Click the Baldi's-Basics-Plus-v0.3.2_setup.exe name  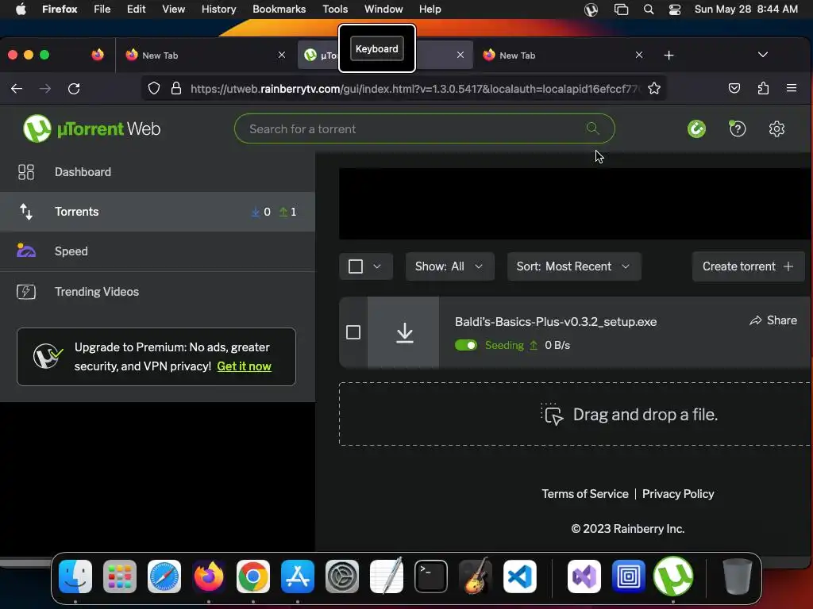[555, 322]
